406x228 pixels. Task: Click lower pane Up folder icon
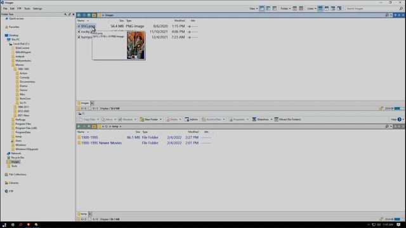point(94,127)
